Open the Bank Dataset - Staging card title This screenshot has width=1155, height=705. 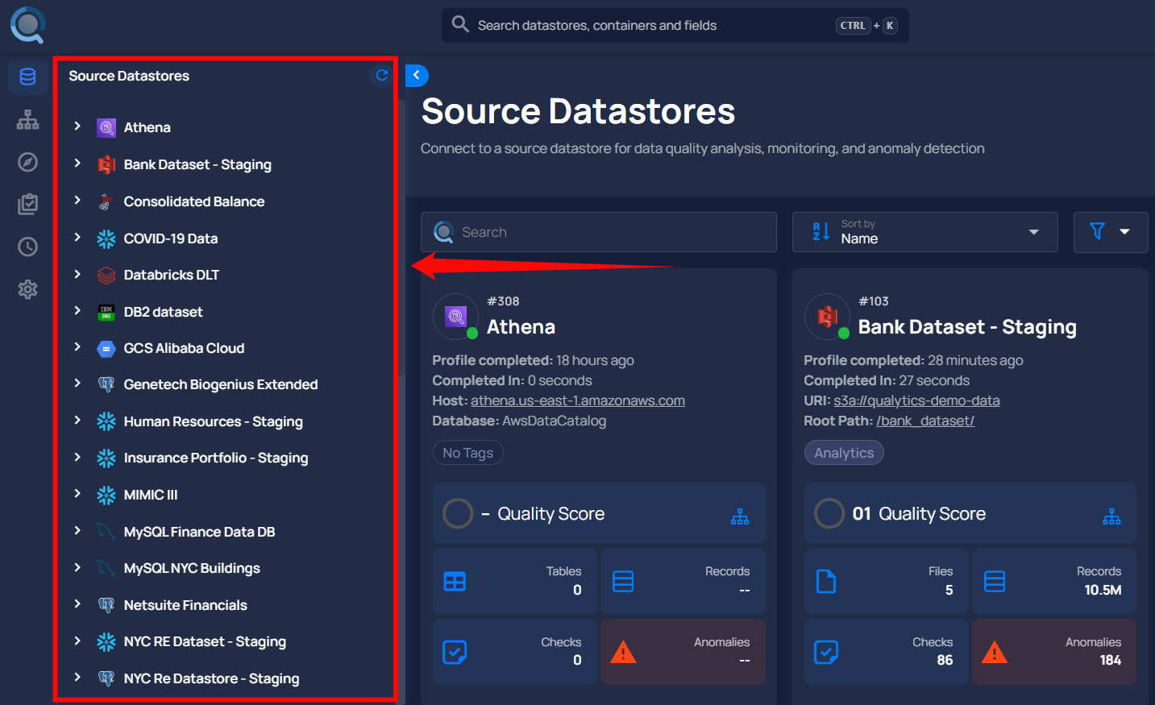click(967, 327)
